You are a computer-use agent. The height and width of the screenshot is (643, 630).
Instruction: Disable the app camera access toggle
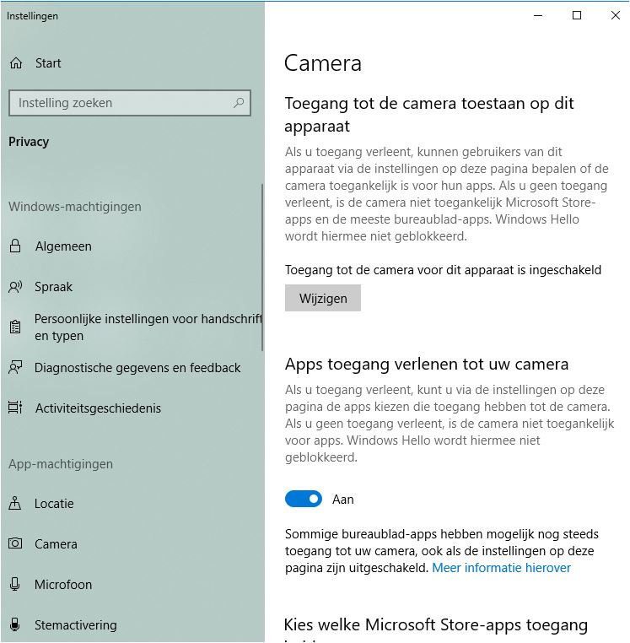[304, 499]
